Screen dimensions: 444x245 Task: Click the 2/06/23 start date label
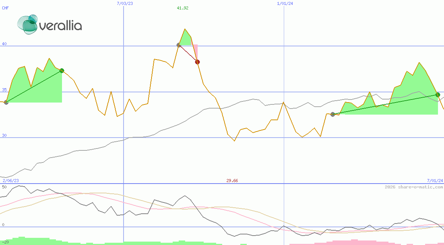coord(11,181)
